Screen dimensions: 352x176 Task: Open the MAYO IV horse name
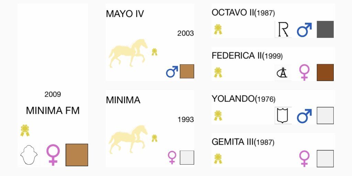125,14
